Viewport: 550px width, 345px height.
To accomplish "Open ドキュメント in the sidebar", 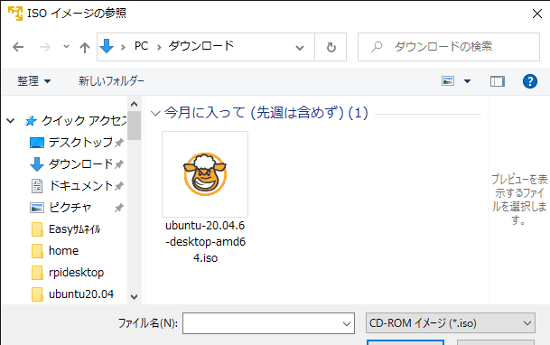I will 80,185.
